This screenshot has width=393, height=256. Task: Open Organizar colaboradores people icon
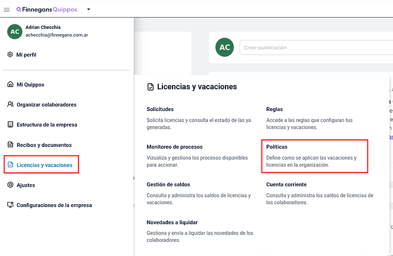(10, 104)
